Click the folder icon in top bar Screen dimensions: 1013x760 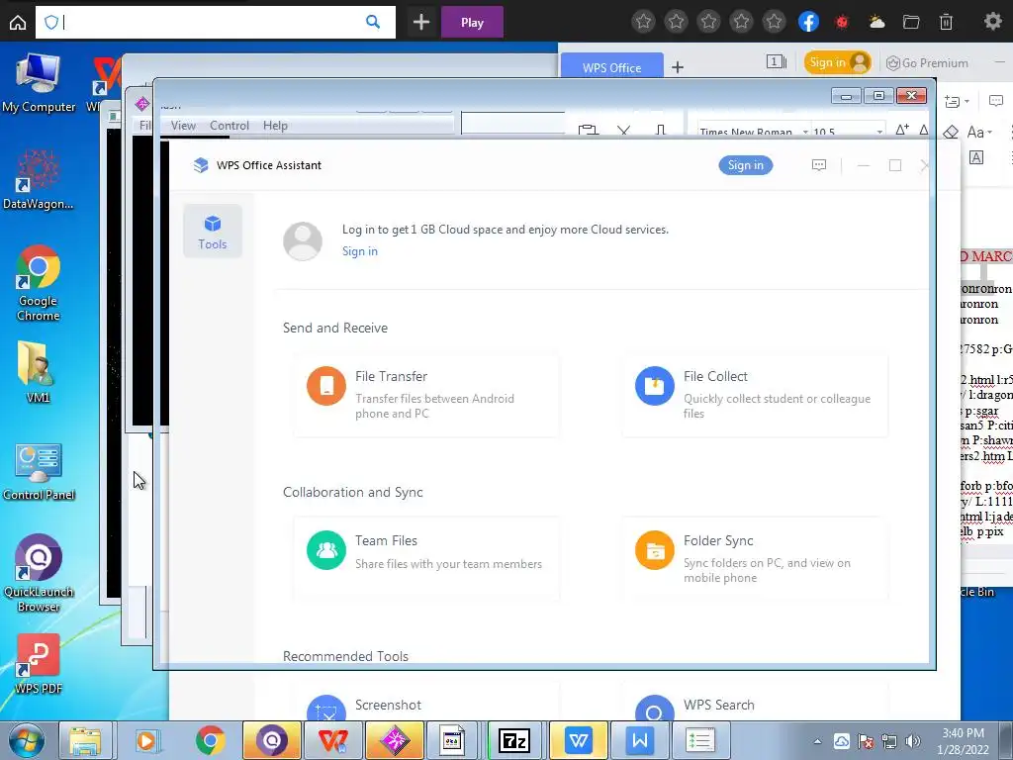(911, 23)
